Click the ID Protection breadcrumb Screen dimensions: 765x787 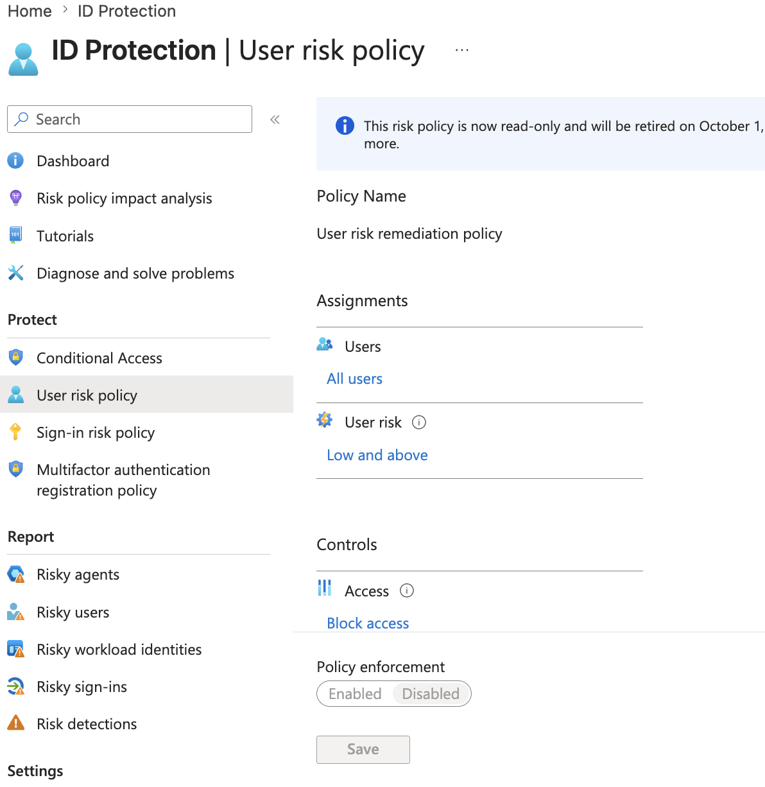tap(127, 12)
